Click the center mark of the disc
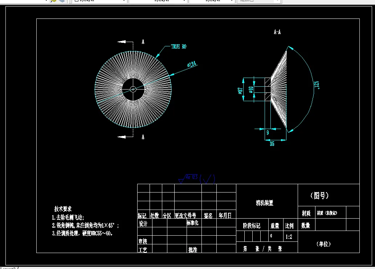The height and width of the screenshot is (269, 375). (x=133, y=89)
